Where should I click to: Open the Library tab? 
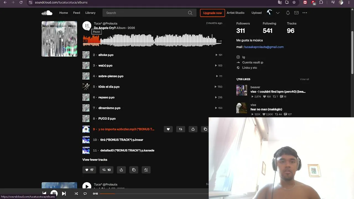tap(90, 13)
